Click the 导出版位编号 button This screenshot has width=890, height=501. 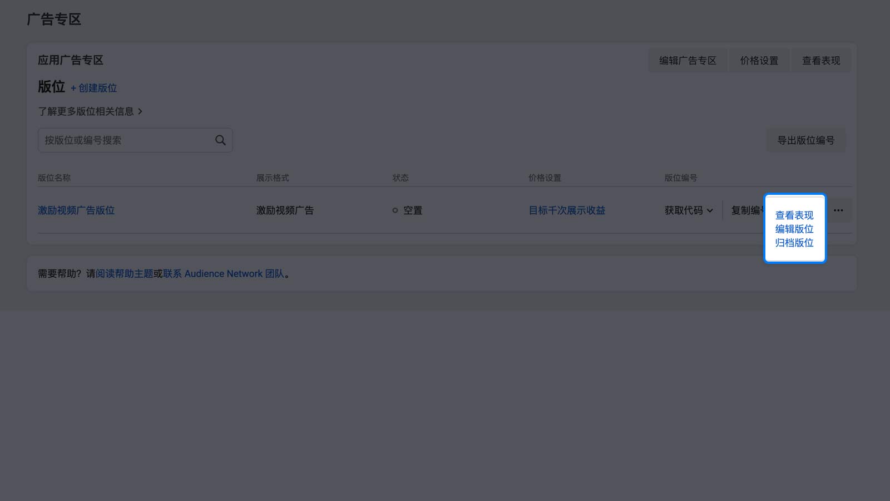tap(806, 140)
